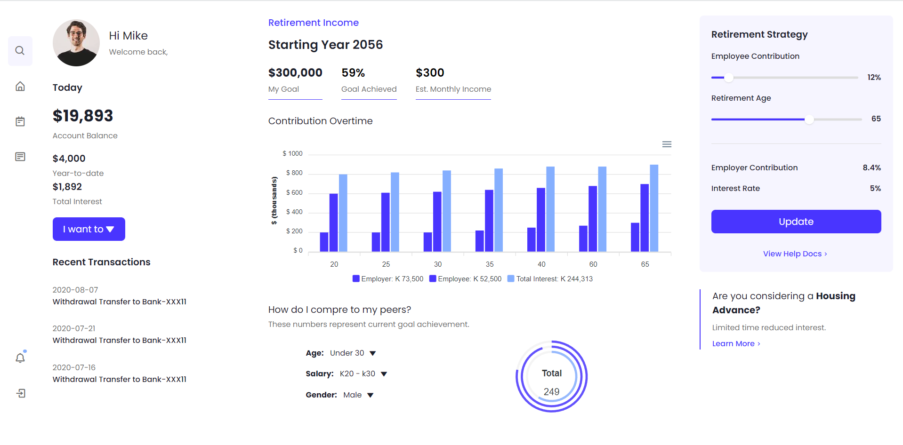Click Mike's profile avatar photo
This screenshot has height=445, width=903.
[x=76, y=43]
